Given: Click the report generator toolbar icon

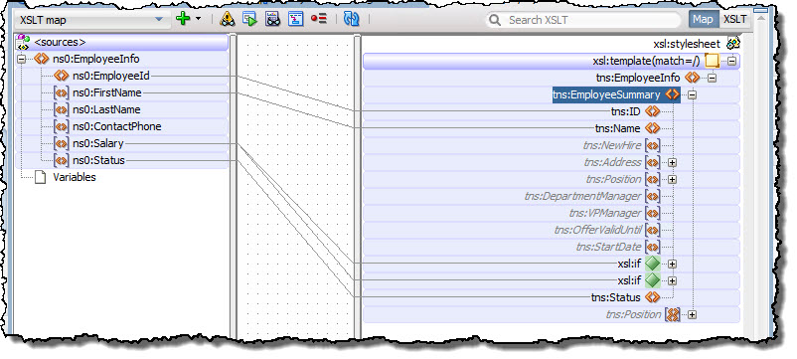Looking at the screenshot, I should point(273,19).
